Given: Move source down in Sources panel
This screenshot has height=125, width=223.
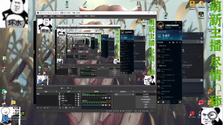Looking at the screenshot, I should point(73,108).
